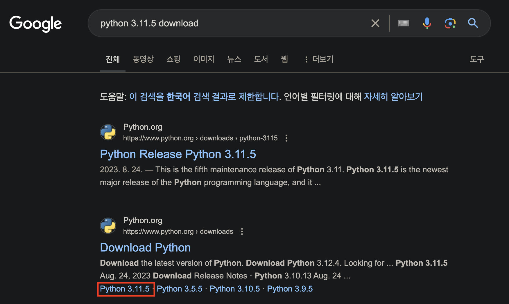Open the 도구 search tools
The height and width of the screenshot is (304, 509).
tap(477, 59)
